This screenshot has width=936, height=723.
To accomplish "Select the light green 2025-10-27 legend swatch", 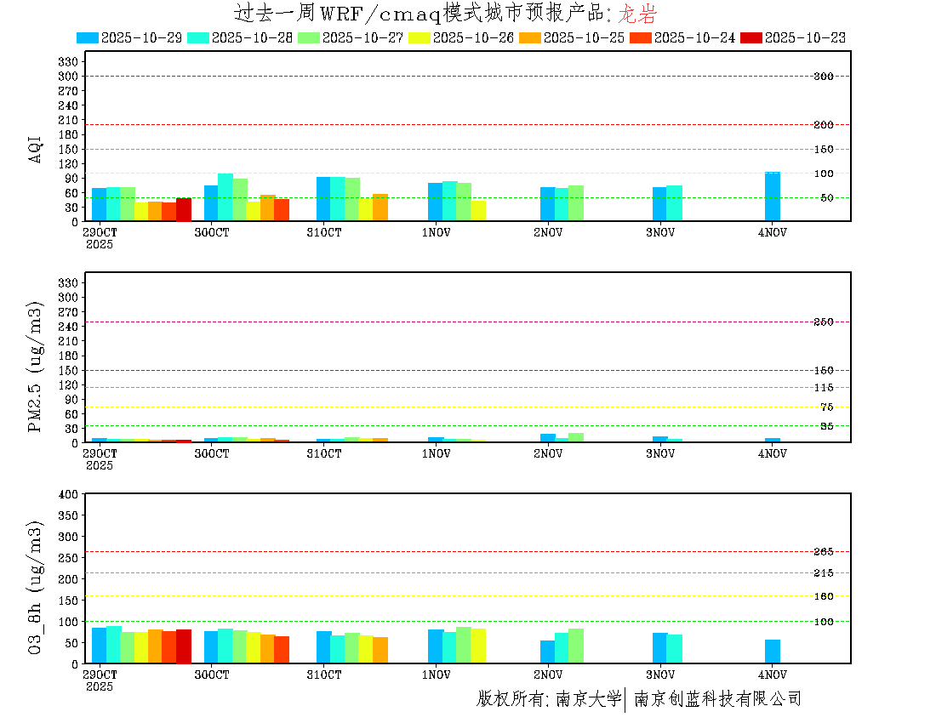I will pyautogui.click(x=309, y=37).
